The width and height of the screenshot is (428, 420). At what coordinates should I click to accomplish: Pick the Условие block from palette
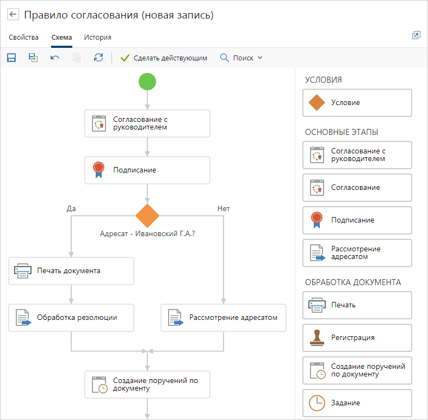click(357, 103)
